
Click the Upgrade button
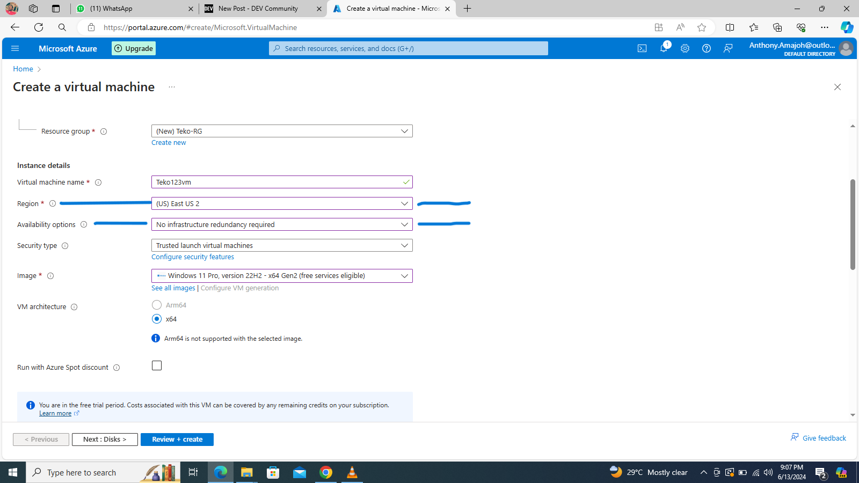(x=134, y=48)
